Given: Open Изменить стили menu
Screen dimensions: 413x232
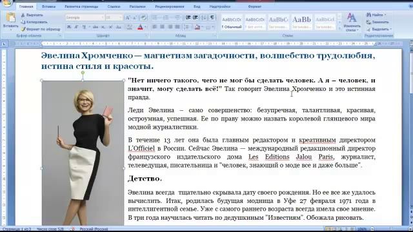Looking at the screenshot, I should coord(352,23).
